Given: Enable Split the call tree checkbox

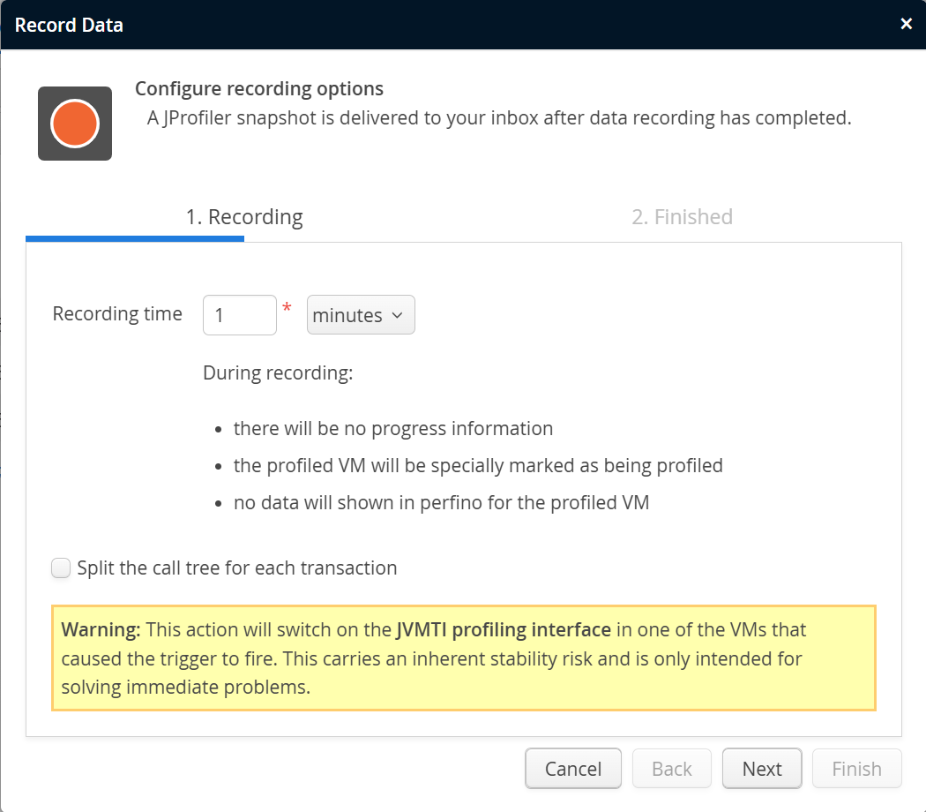Looking at the screenshot, I should pos(61,568).
